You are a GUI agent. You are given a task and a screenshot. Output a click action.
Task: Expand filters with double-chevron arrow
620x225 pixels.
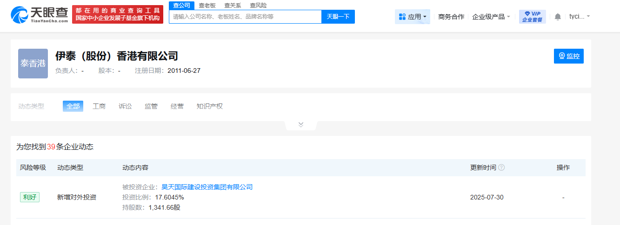tap(301, 124)
